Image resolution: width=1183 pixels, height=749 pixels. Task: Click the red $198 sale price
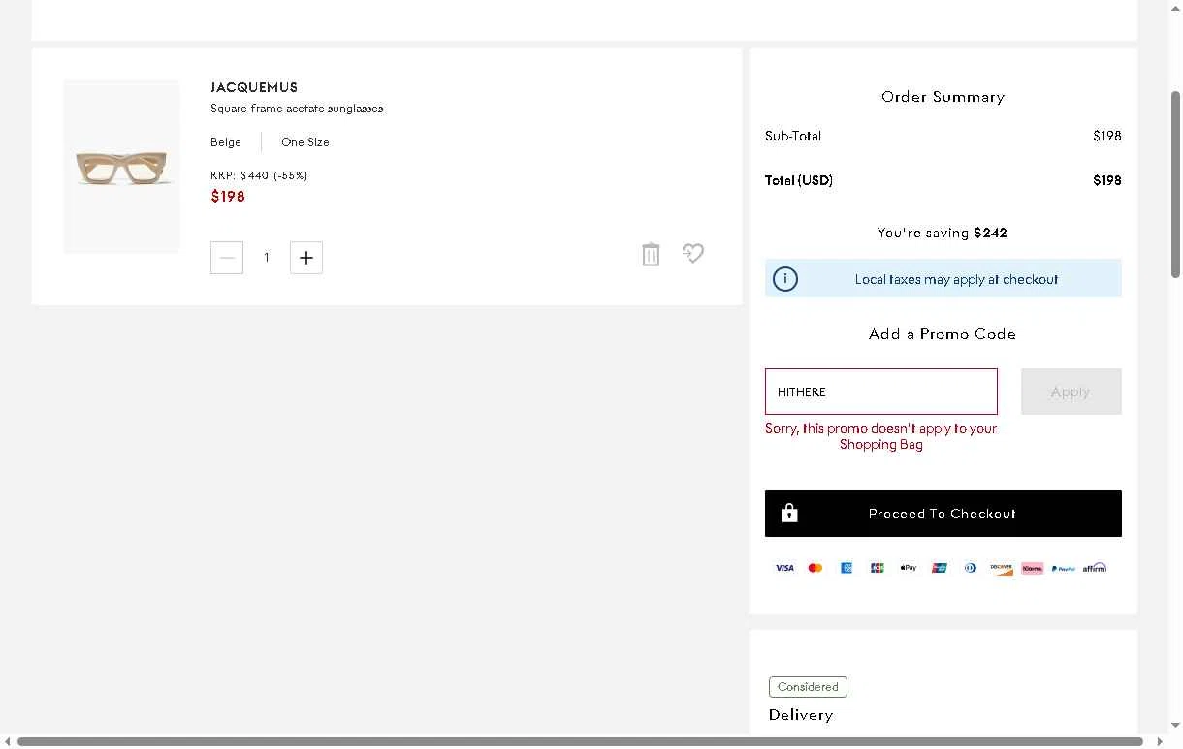coord(228,197)
